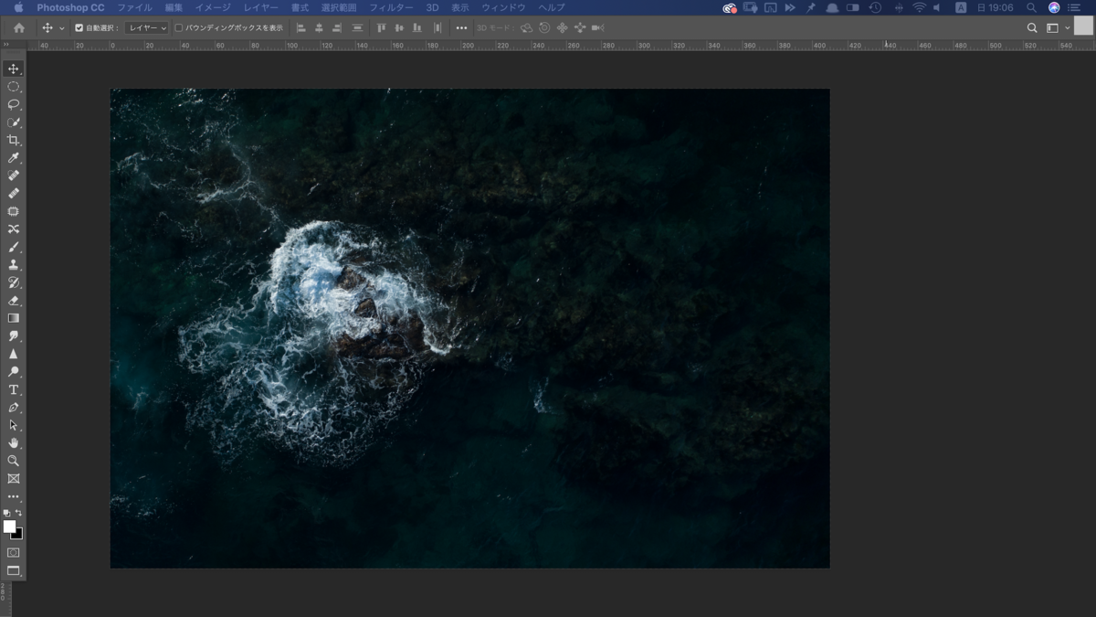Open align and distribute more options
Viewport: 1096px width, 617px height.
tap(461, 28)
